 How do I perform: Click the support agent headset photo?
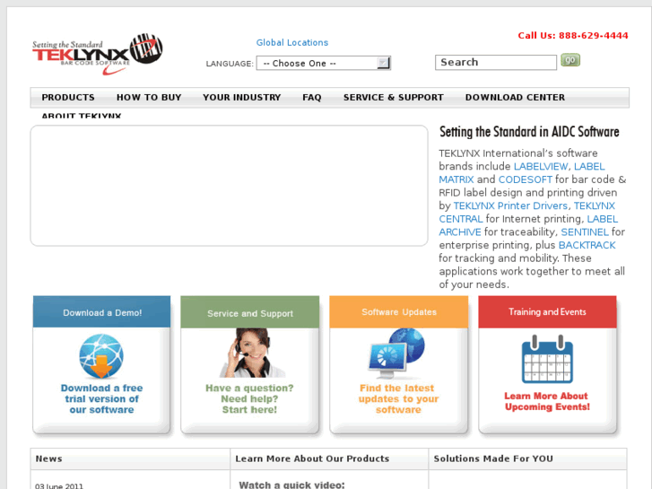point(252,353)
